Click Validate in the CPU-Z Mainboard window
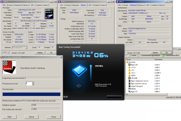Viewport: 181px width, 121px height. coord(155,53)
